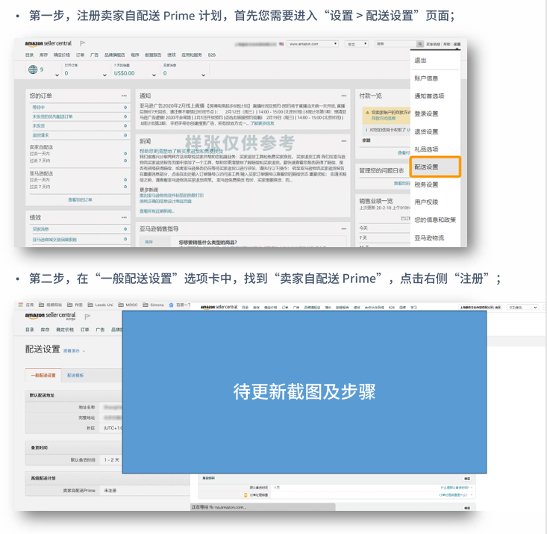Open the three-dot menu on the 新闻 card
The height and width of the screenshot is (534, 547).
click(x=343, y=141)
